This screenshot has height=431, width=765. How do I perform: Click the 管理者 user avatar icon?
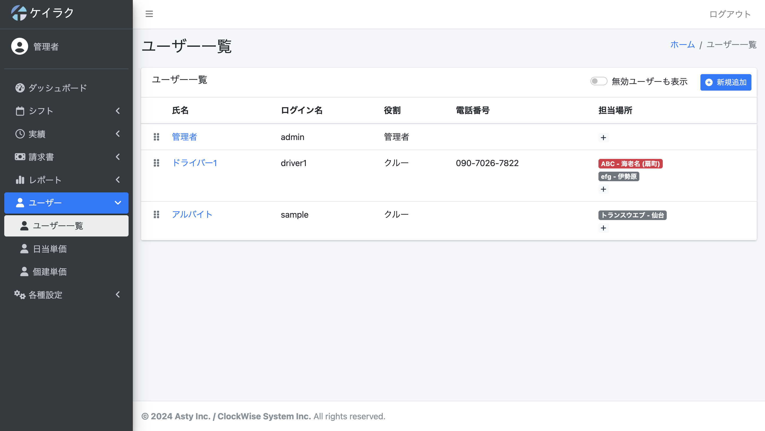coord(20,46)
